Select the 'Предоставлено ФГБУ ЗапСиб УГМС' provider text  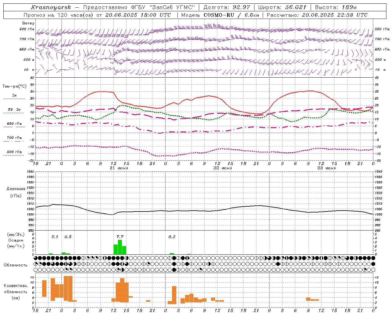click(x=139, y=7)
